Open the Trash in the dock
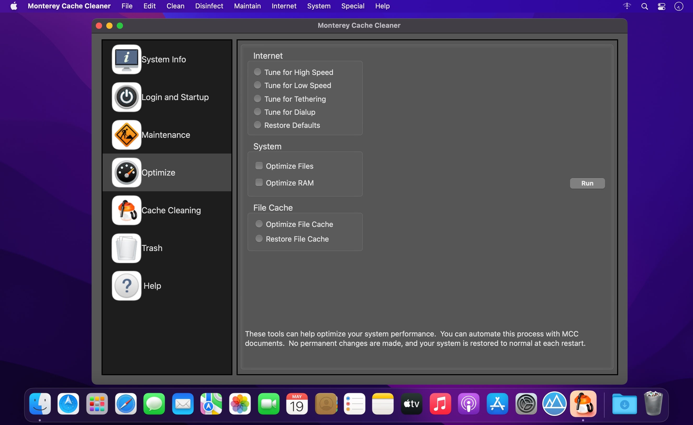 tap(653, 403)
